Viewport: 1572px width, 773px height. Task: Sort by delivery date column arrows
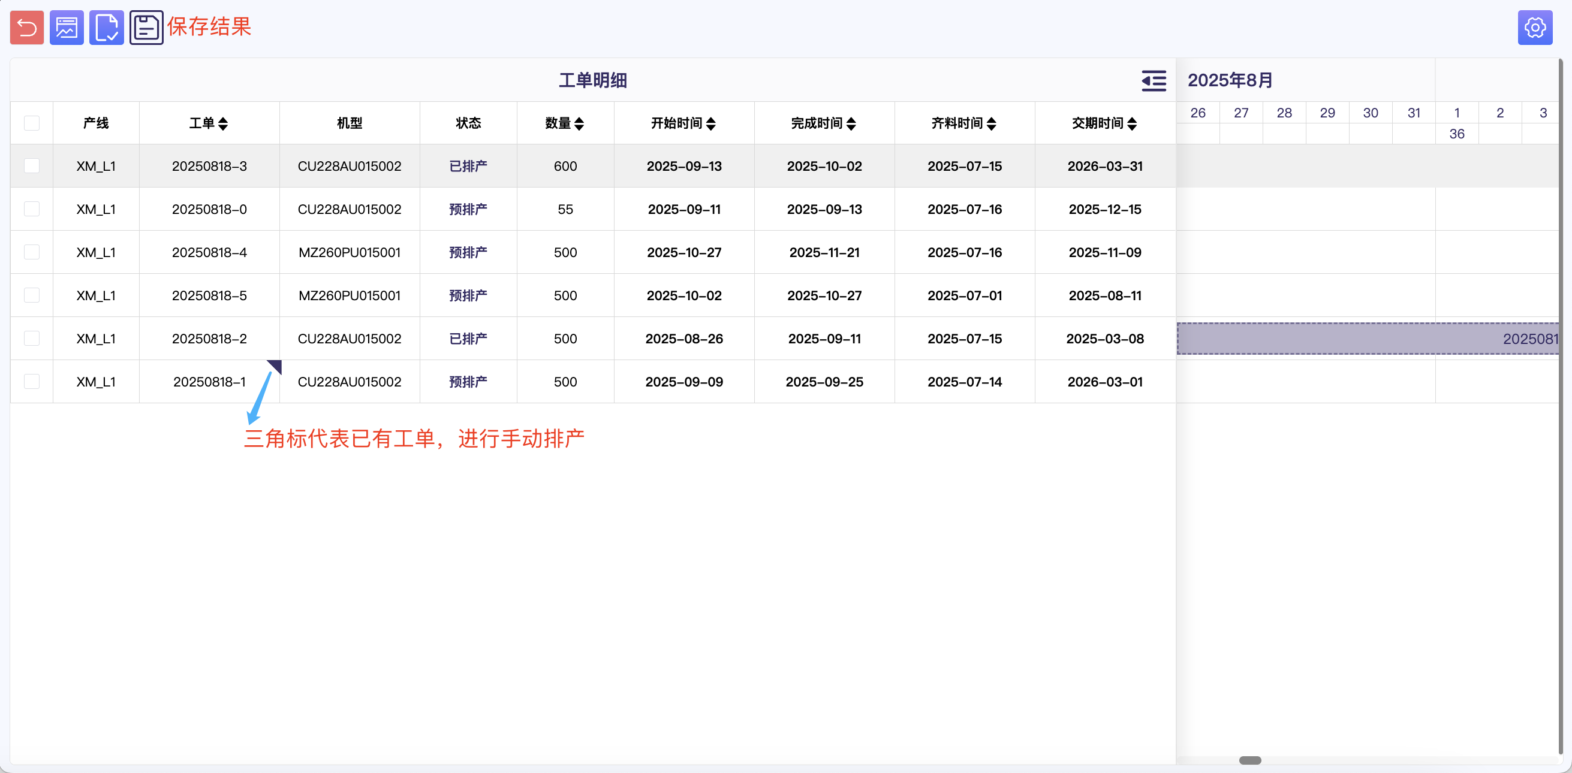pos(1131,124)
